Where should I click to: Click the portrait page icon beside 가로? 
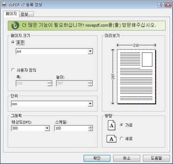111,125
